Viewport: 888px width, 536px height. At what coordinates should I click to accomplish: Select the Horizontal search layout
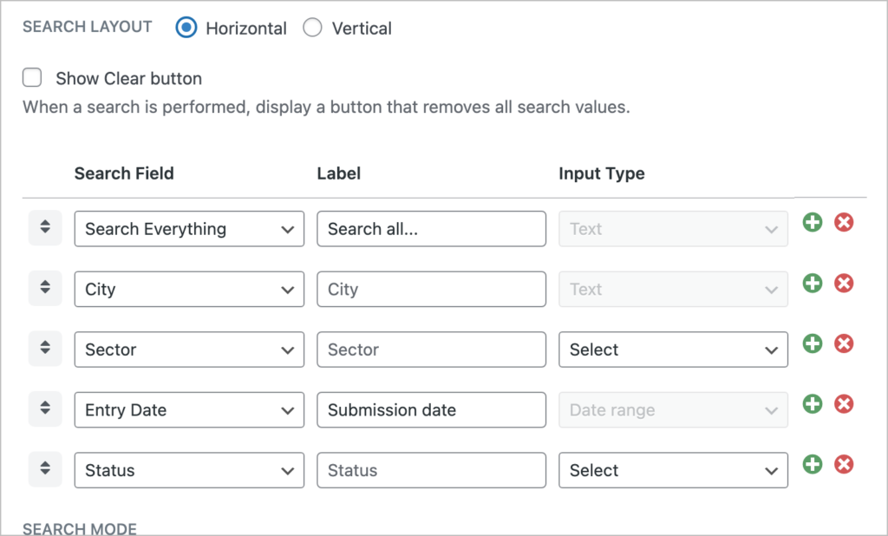point(186,28)
